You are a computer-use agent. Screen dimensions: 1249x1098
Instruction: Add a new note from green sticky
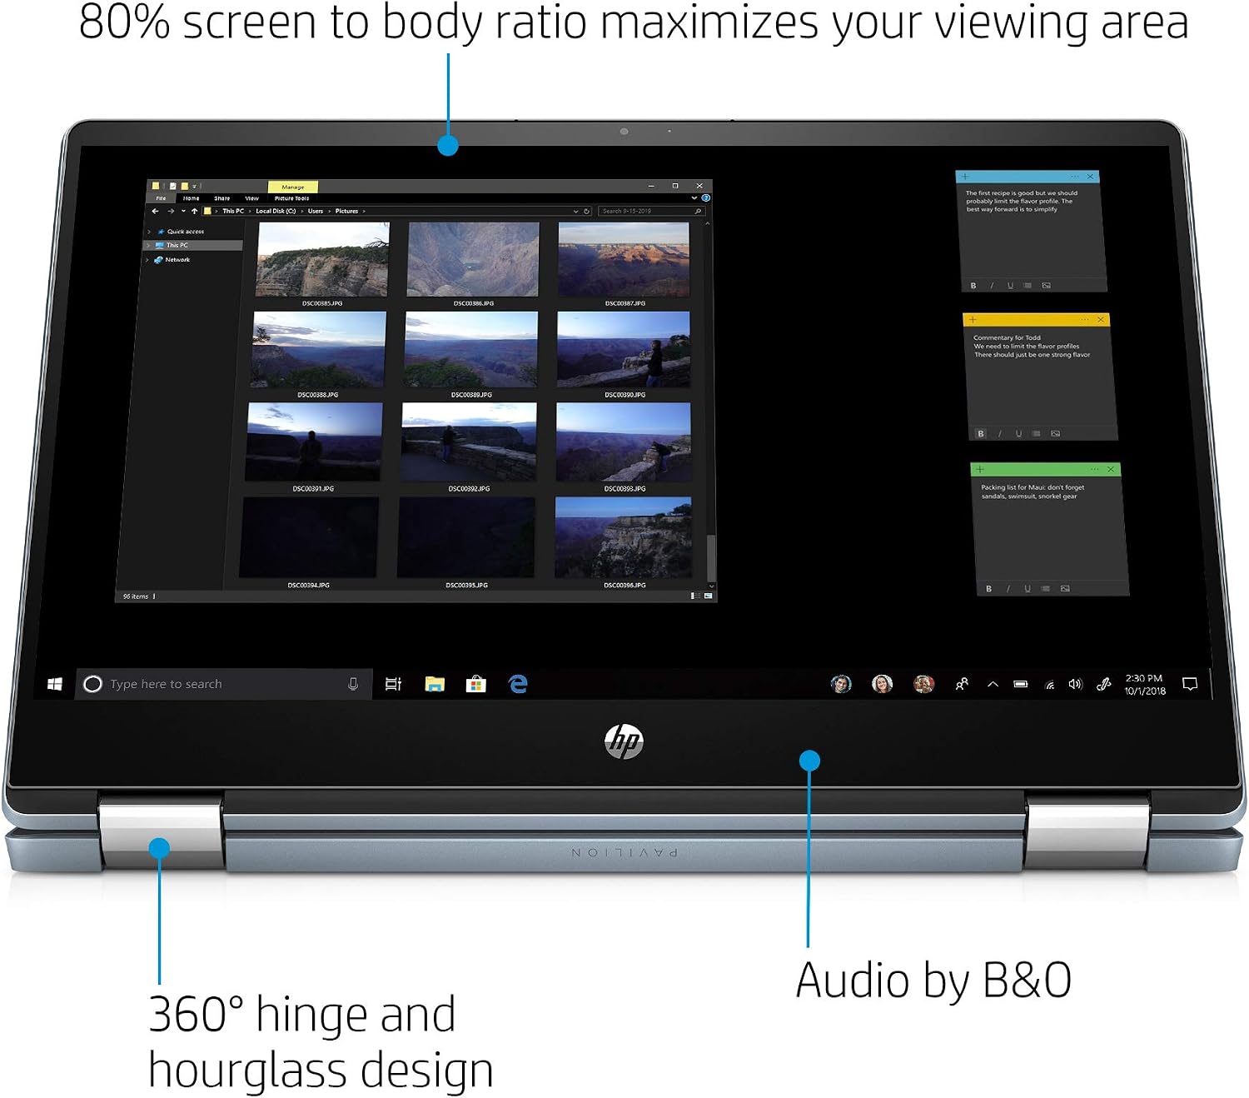(x=980, y=470)
